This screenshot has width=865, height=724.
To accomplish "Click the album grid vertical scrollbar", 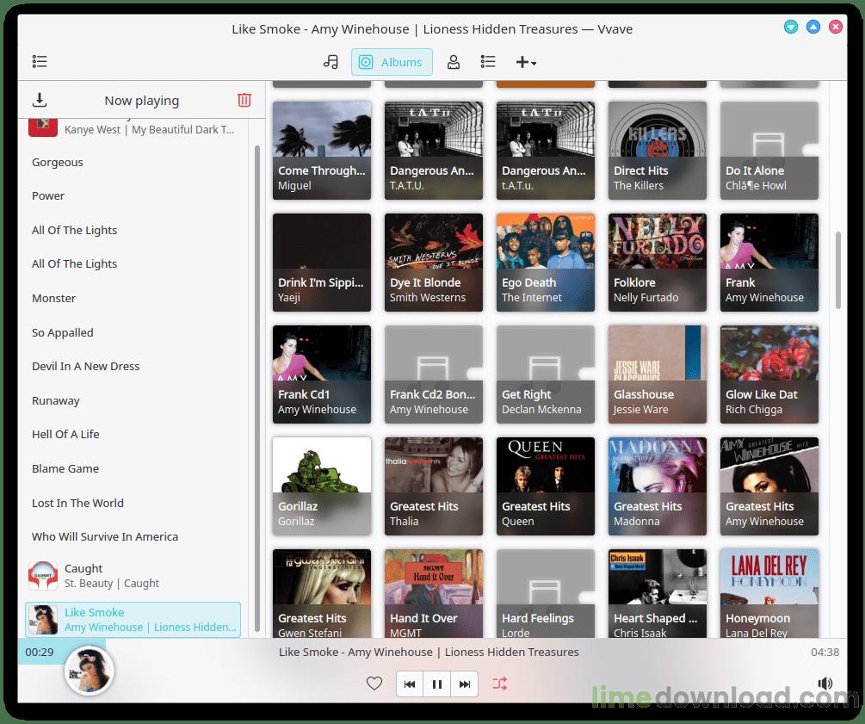I will (839, 270).
